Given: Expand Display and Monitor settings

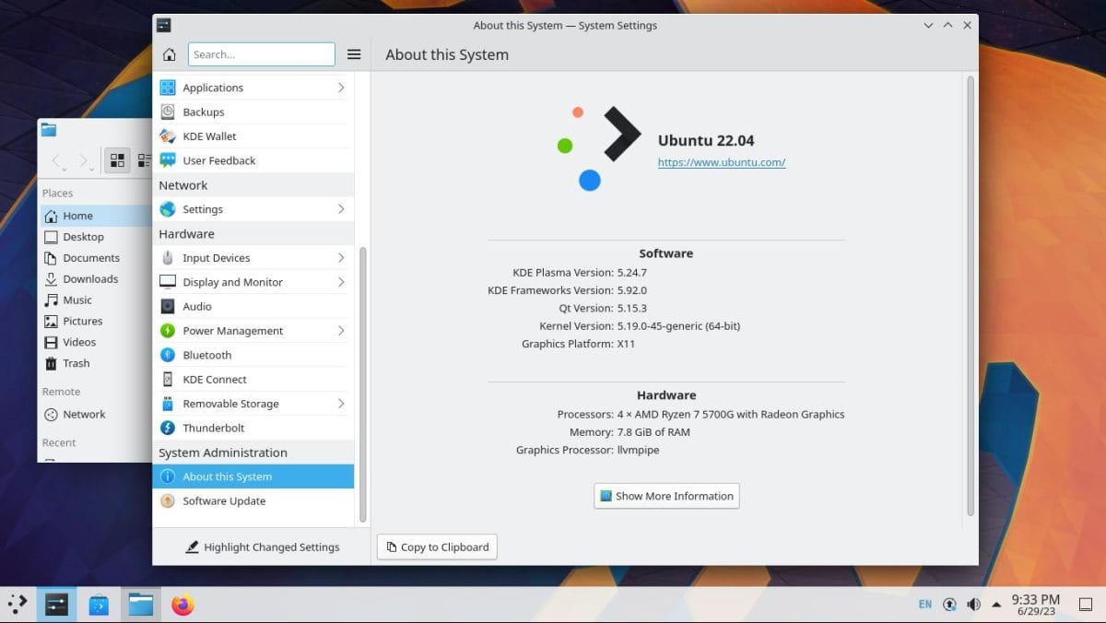Looking at the screenshot, I should (229, 281).
